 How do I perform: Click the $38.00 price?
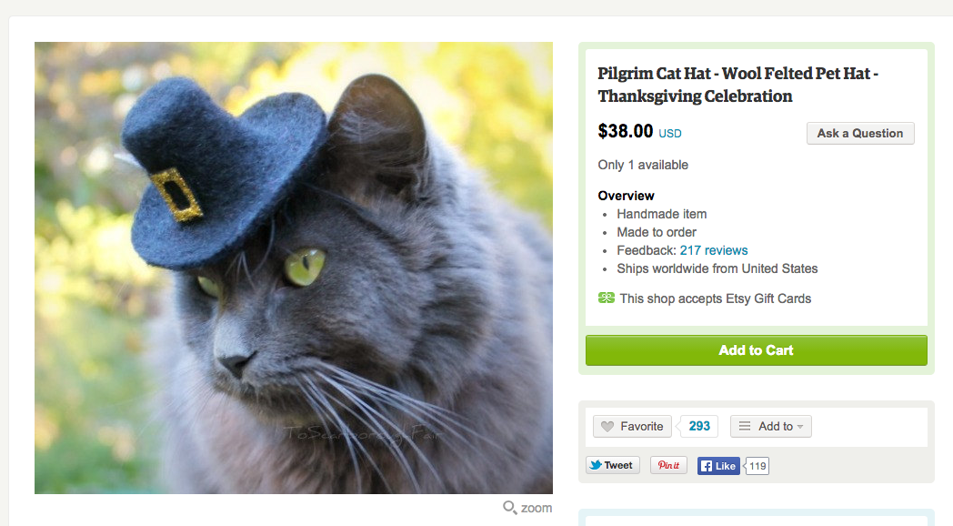point(625,131)
